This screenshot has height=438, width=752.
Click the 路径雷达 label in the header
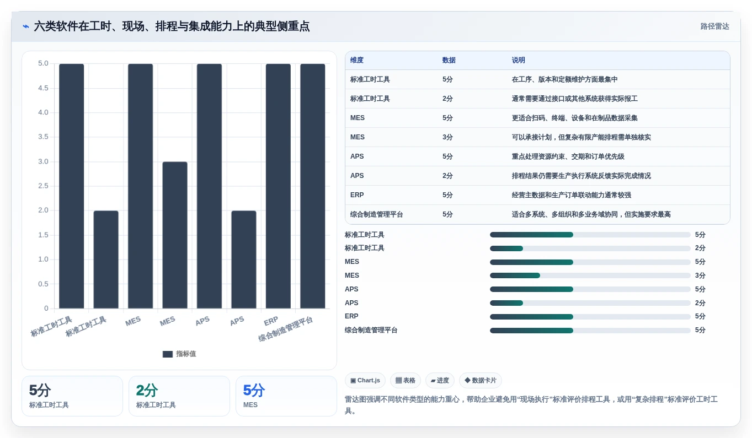coord(714,26)
